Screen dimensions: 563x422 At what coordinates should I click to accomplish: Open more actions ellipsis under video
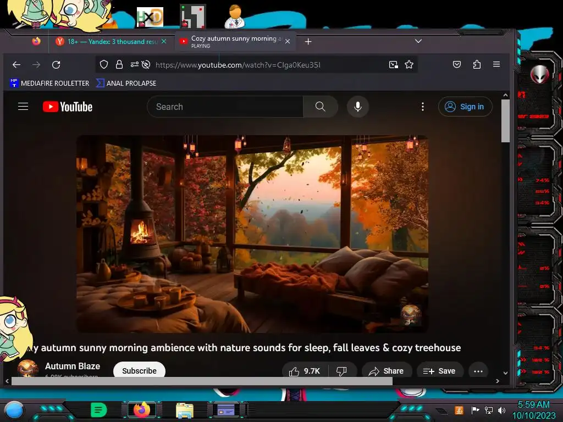pos(478,371)
